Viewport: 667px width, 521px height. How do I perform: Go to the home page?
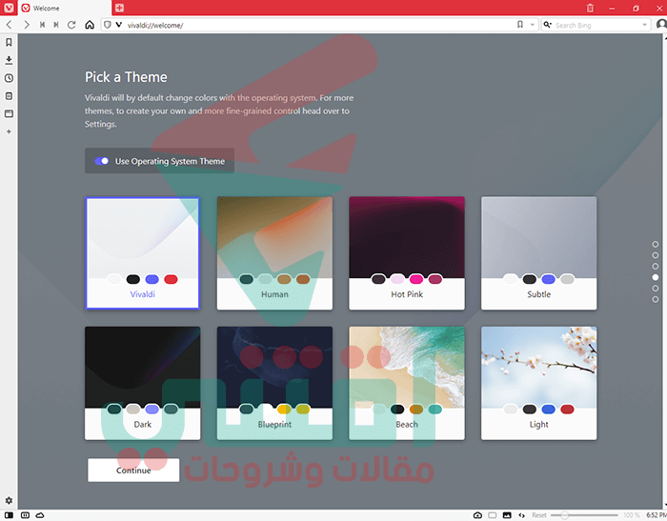point(90,25)
